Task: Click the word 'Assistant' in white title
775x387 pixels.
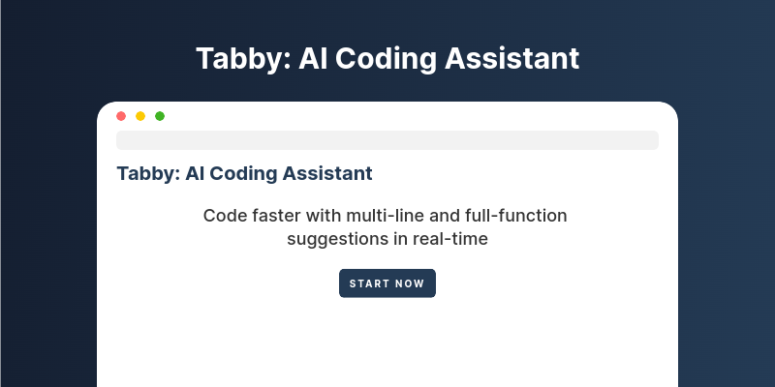Action: [x=512, y=59]
